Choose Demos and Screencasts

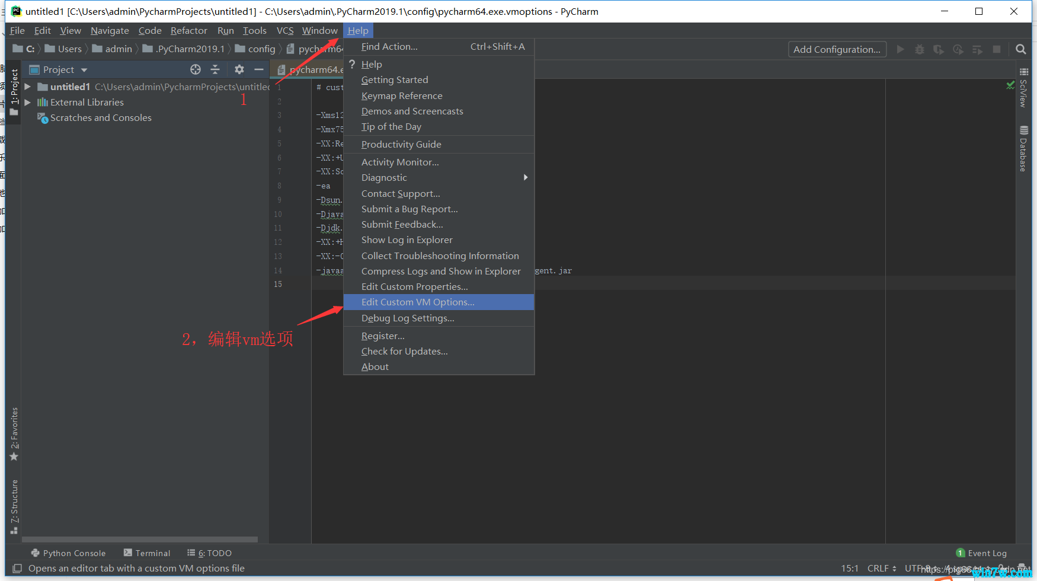[x=439, y=111]
